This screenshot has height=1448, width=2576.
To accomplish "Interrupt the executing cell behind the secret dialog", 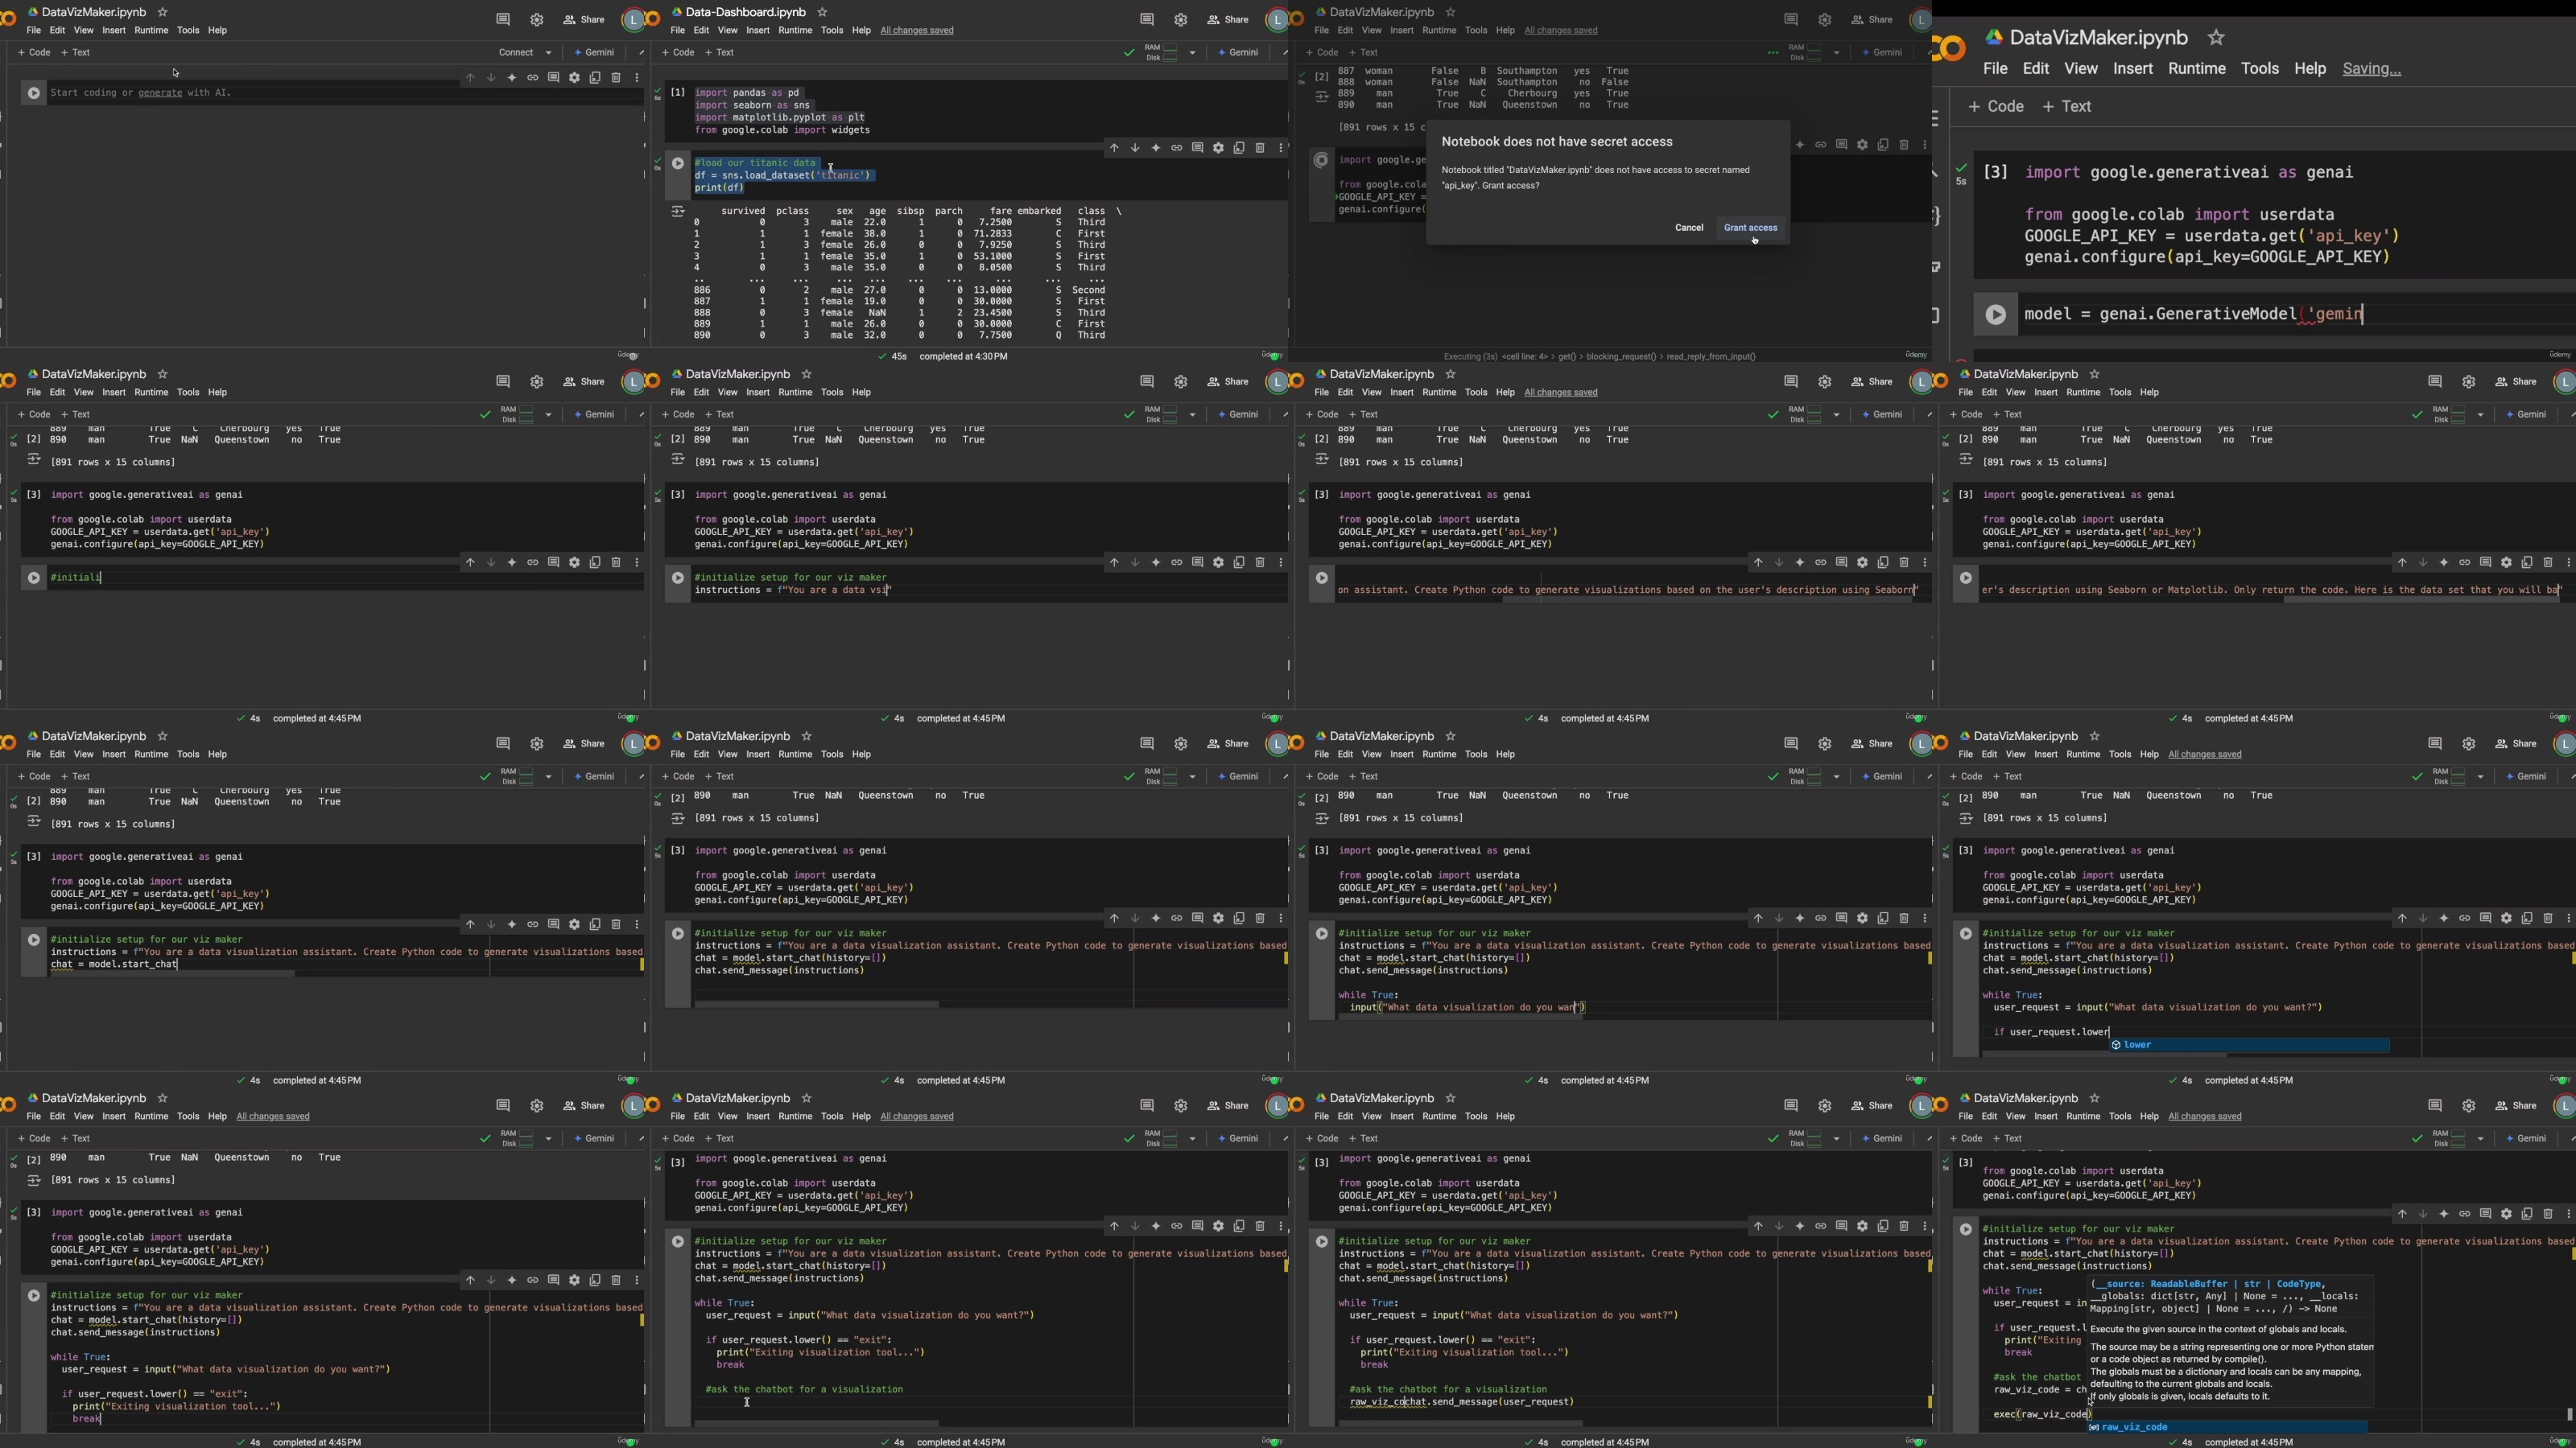I will (1321, 160).
